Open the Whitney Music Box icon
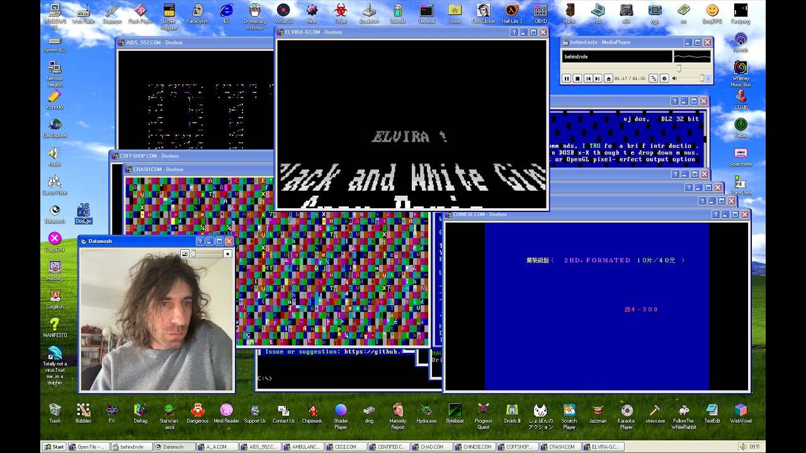 741,74
